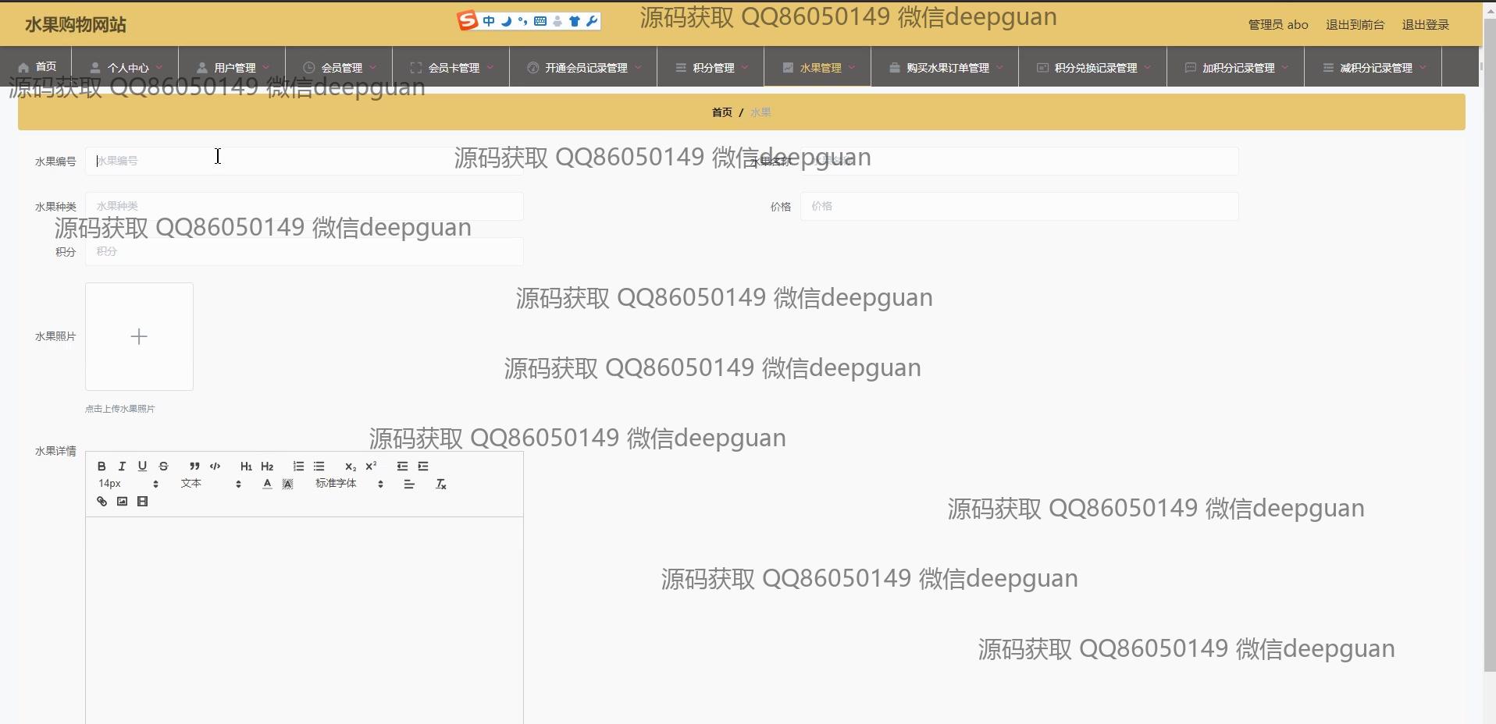Click the 退出登录 link

click(x=1425, y=25)
